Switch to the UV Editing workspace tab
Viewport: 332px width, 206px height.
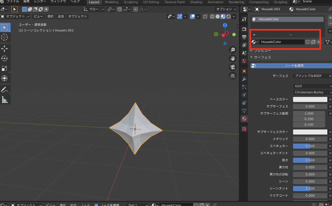point(151,2)
